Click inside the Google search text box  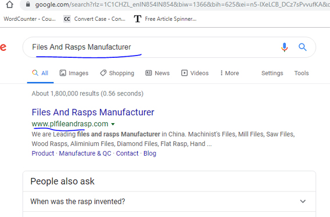(x=152, y=47)
